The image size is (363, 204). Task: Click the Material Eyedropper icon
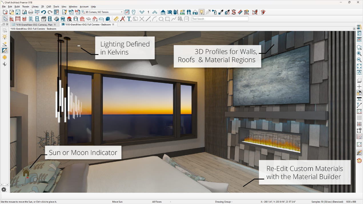(221, 12)
